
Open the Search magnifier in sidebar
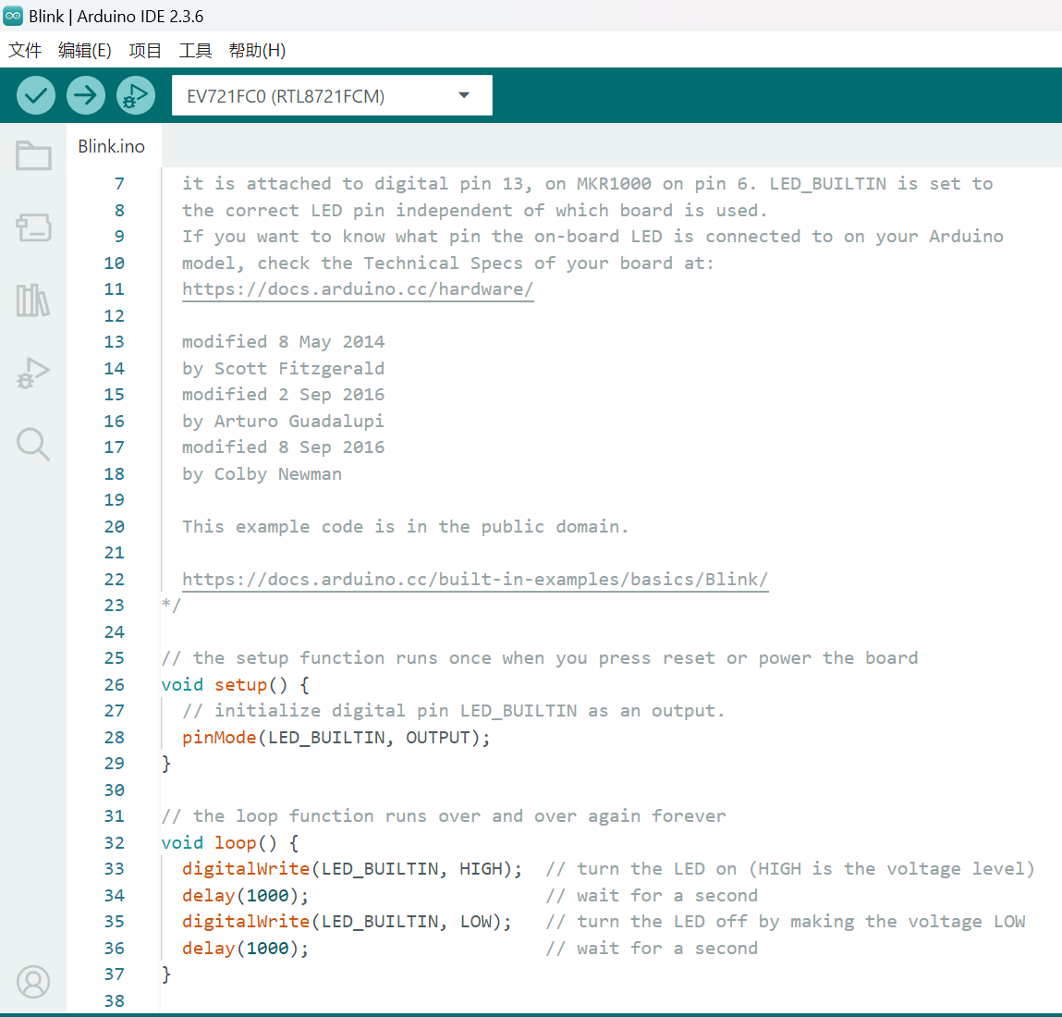33,445
